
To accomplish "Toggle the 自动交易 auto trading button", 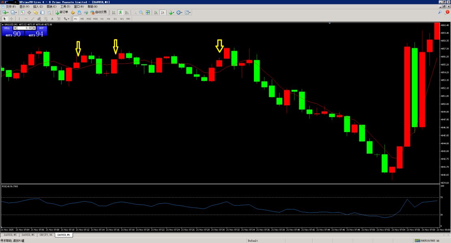I will tap(99, 12).
